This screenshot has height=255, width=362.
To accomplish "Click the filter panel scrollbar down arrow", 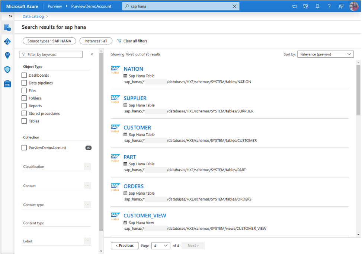I will click(101, 251).
